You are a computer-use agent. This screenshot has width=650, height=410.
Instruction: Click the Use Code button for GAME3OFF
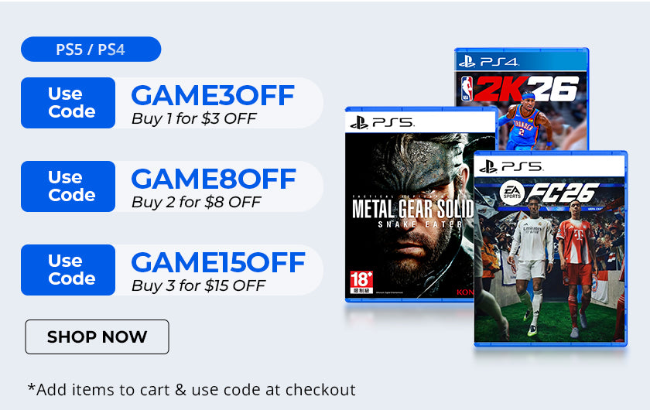click(x=68, y=103)
